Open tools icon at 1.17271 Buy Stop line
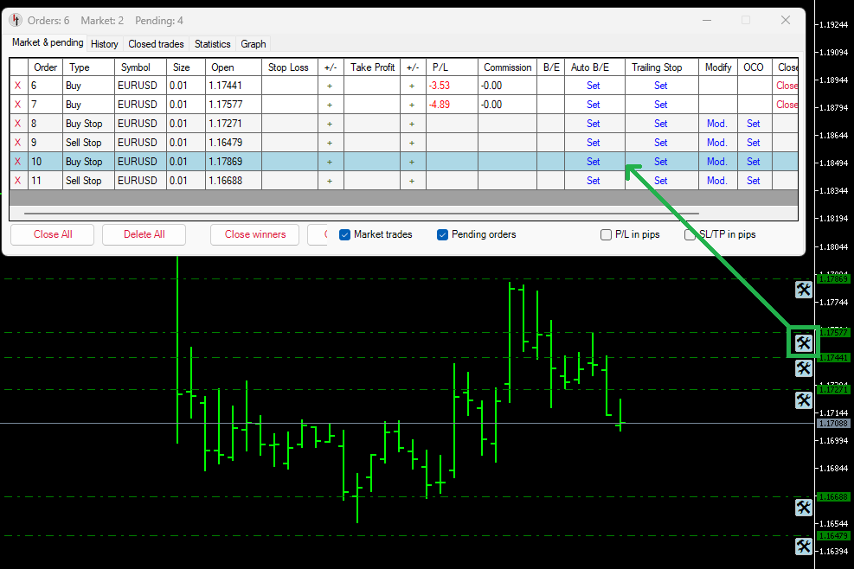 coord(803,400)
